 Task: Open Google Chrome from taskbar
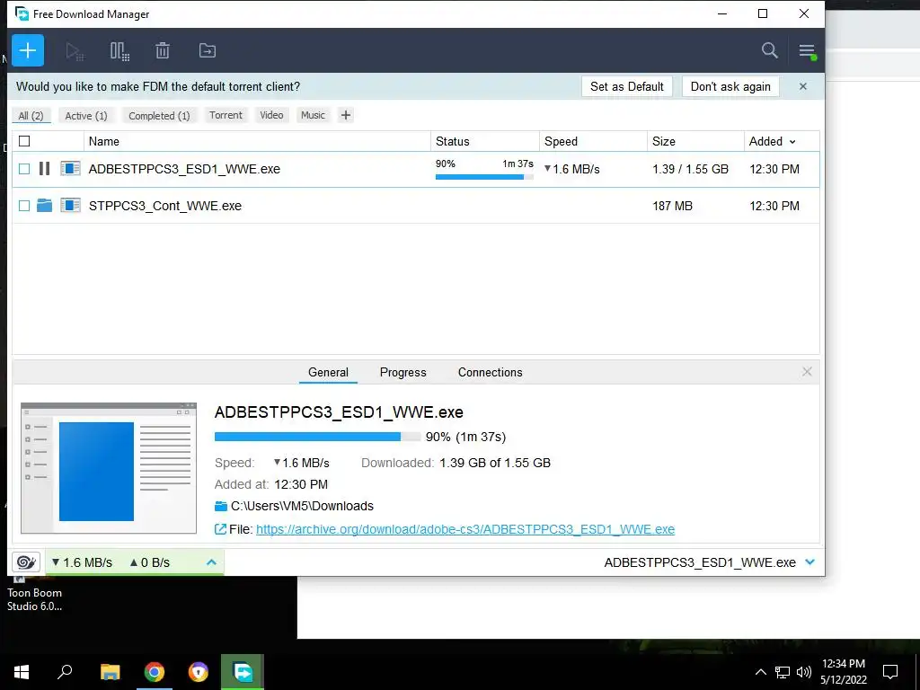155,672
